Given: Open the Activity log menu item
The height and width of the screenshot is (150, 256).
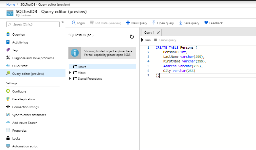Looking at the screenshot, I should click(20, 42).
